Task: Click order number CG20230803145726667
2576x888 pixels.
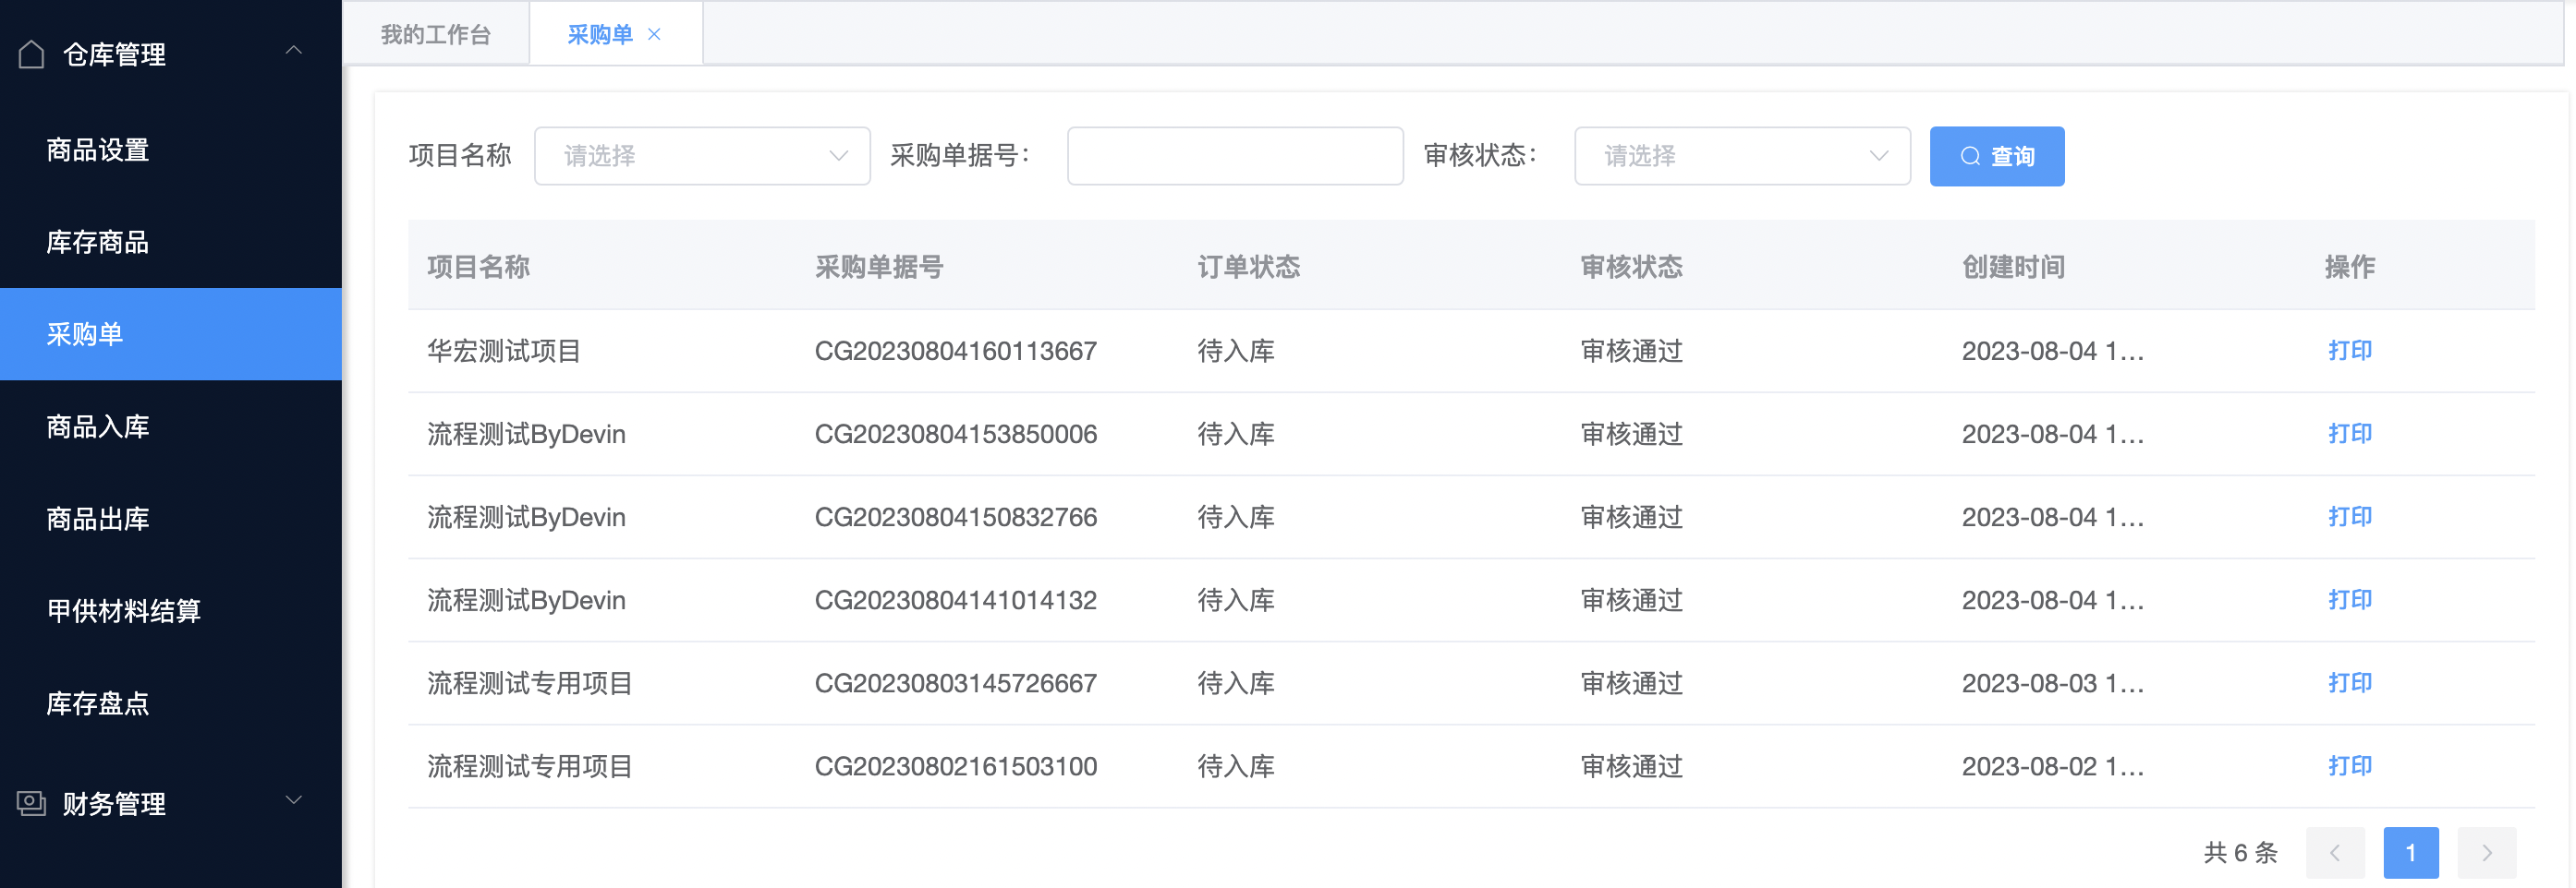Action: pos(956,682)
